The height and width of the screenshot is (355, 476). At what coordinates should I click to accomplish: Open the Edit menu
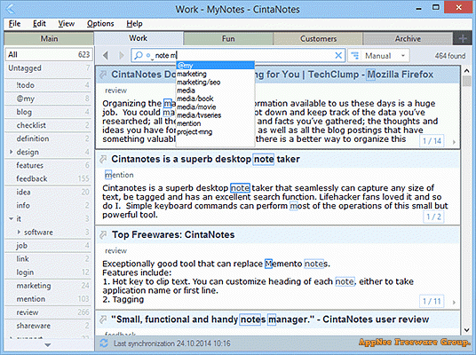[x=39, y=23]
